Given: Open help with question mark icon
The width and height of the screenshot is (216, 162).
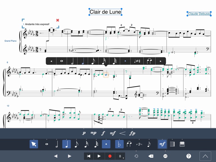Looking at the screenshot, I should coord(189,156).
